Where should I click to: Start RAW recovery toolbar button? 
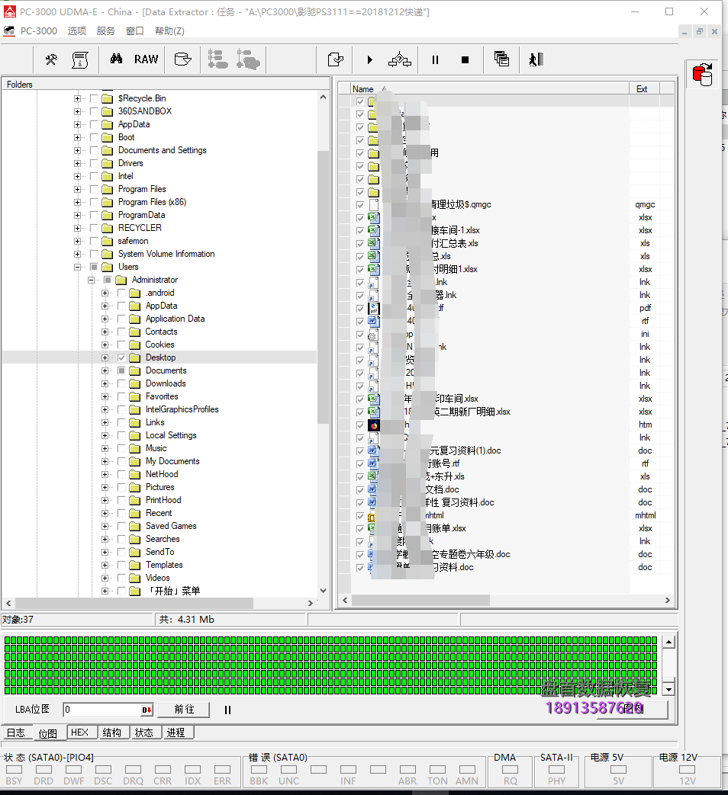147,59
